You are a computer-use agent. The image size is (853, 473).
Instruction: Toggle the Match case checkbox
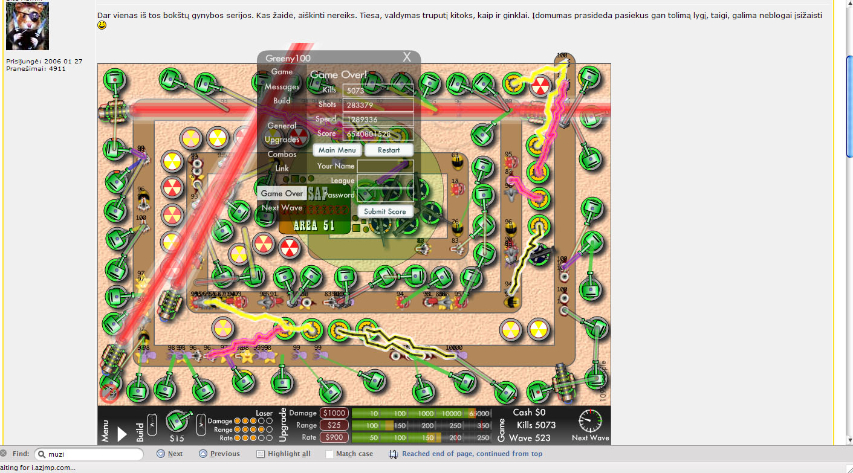click(x=329, y=454)
